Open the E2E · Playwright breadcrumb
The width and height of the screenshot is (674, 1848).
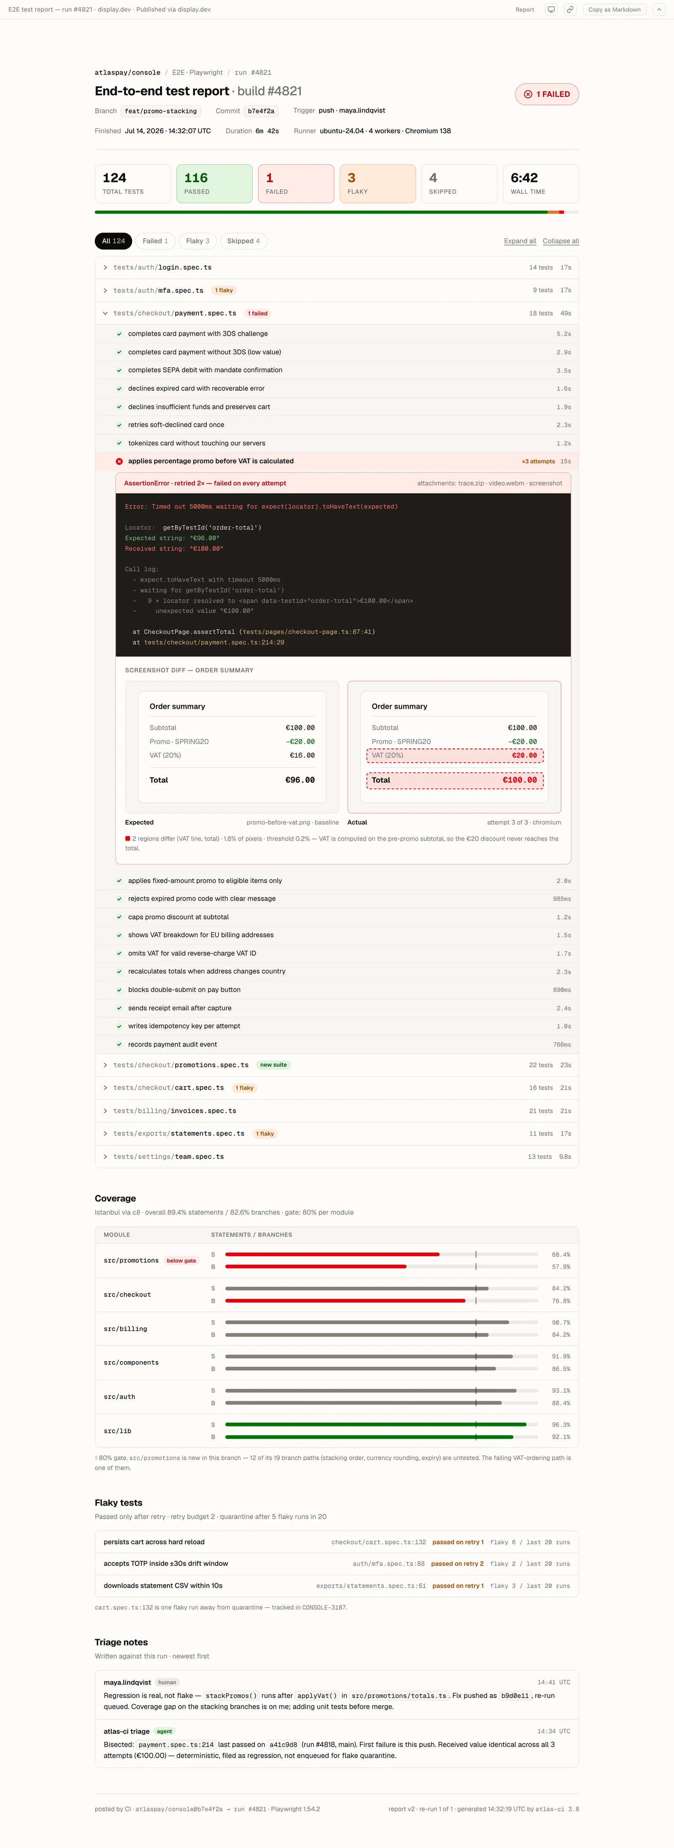pos(198,72)
